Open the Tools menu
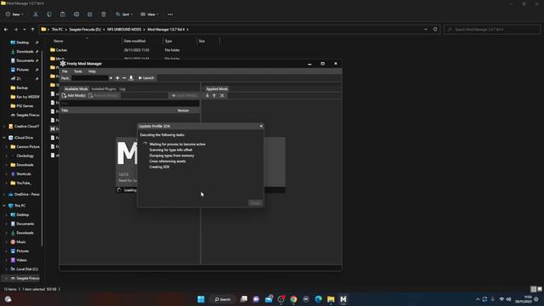Viewport: 544px width, 306px height. 78,71
